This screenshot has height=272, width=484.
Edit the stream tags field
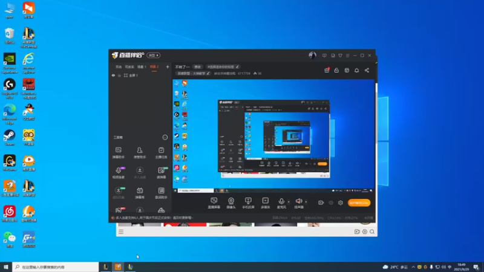tap(223, 67)
